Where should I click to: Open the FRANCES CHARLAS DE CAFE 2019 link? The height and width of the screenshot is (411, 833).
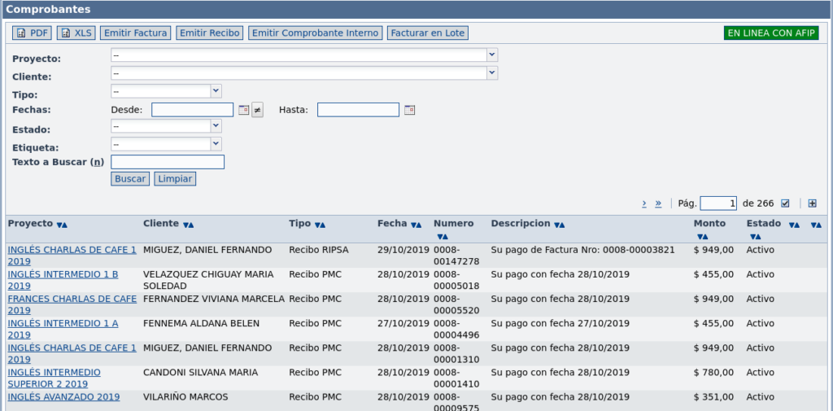tap(72, 304)
